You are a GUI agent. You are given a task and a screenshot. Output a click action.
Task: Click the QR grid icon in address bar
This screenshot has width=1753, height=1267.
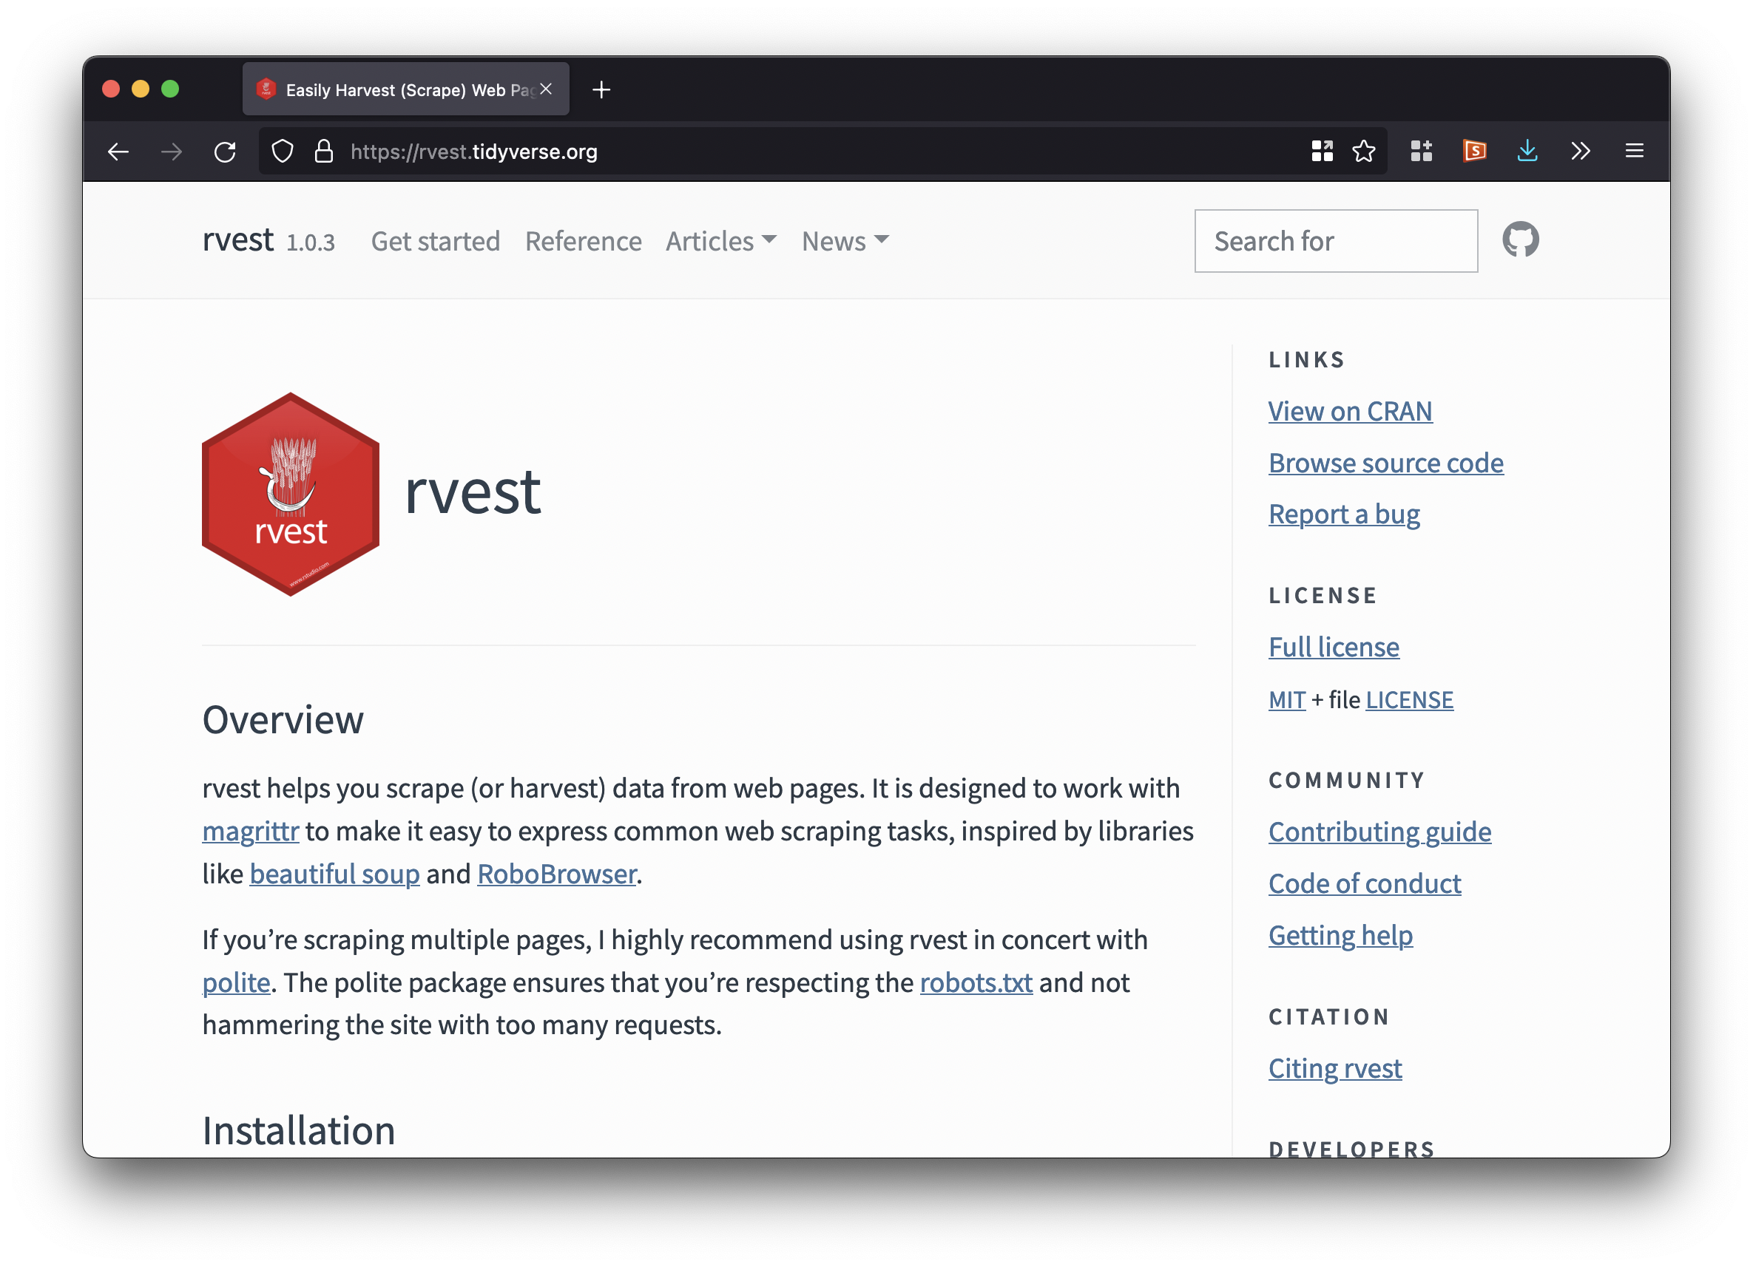pyautogui.click(x=1322, y=151)
